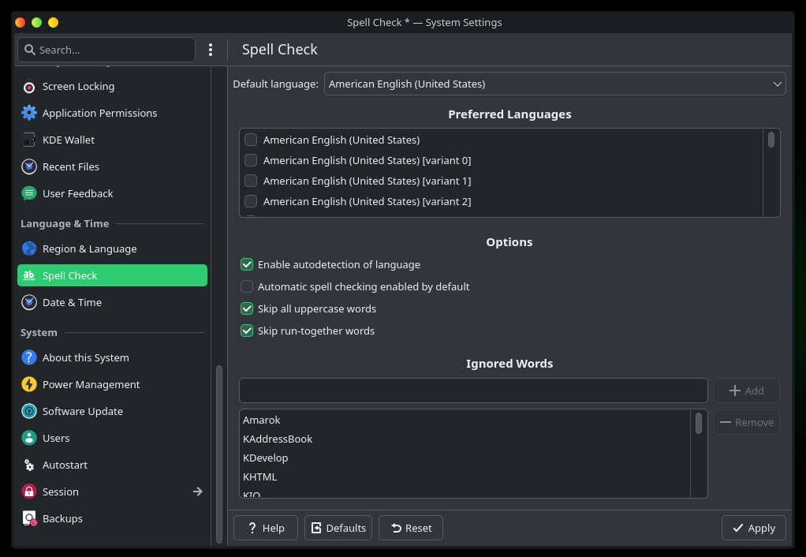Click the Apply button

pyautogui.click(x=753, y=529)
